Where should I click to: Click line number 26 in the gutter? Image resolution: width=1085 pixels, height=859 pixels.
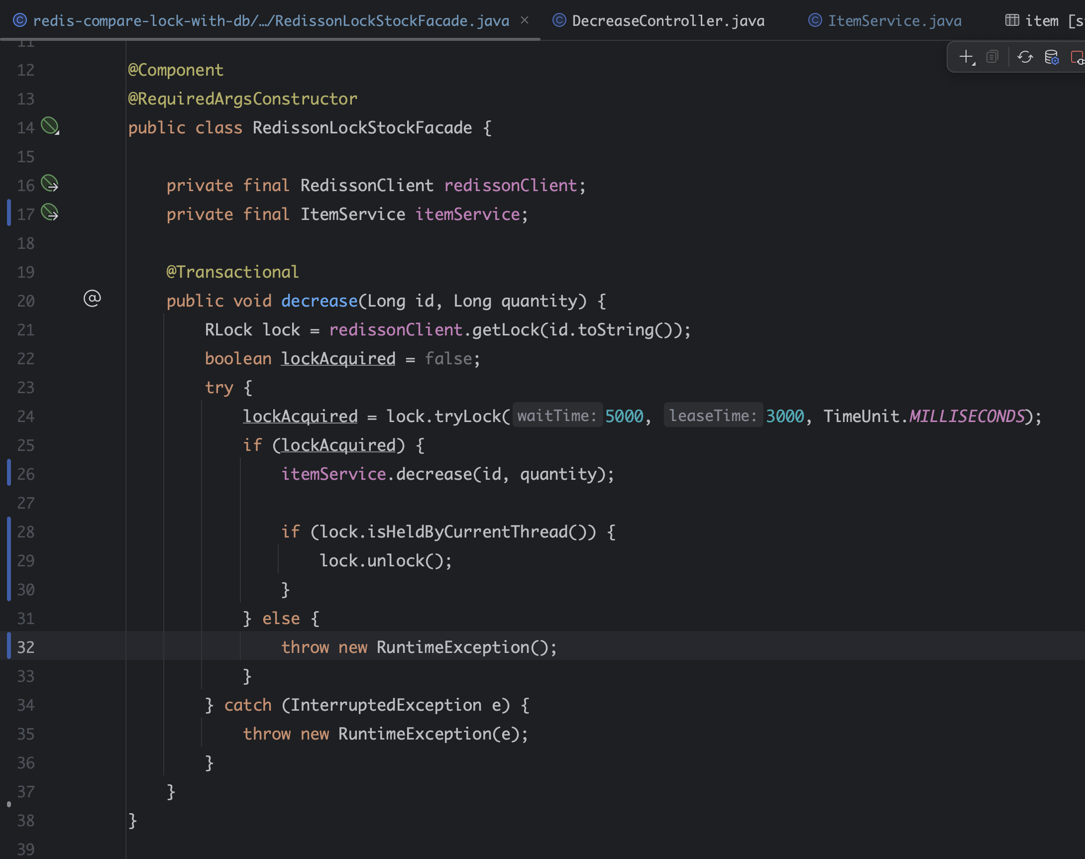click(x=26, y=474)
